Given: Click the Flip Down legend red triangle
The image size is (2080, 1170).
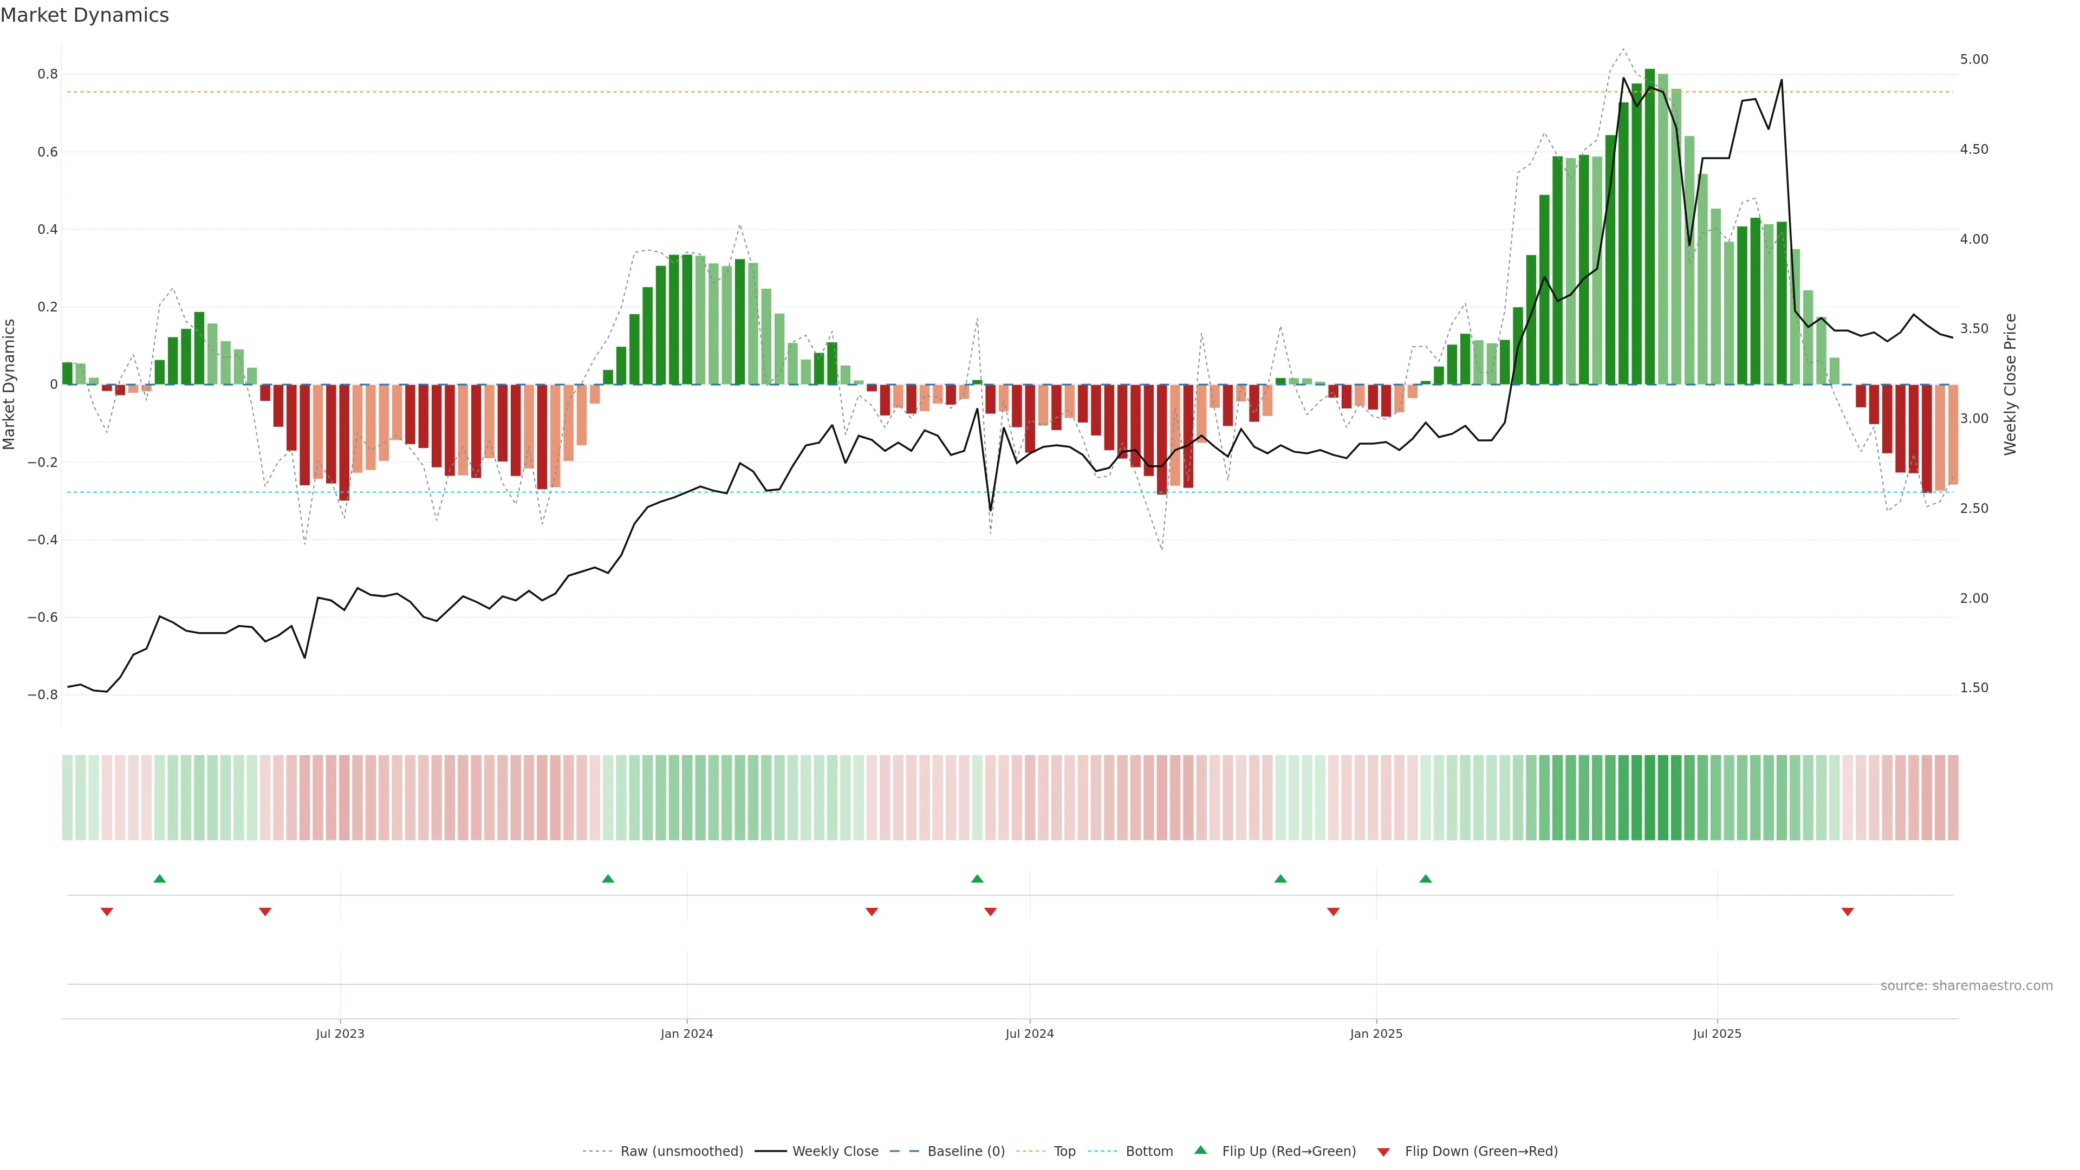Looking at the screenshot, I should pyautogui.click(x=1383, y=1152).
